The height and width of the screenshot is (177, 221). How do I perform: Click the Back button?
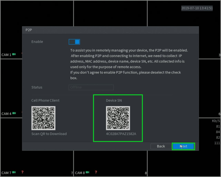161,146
